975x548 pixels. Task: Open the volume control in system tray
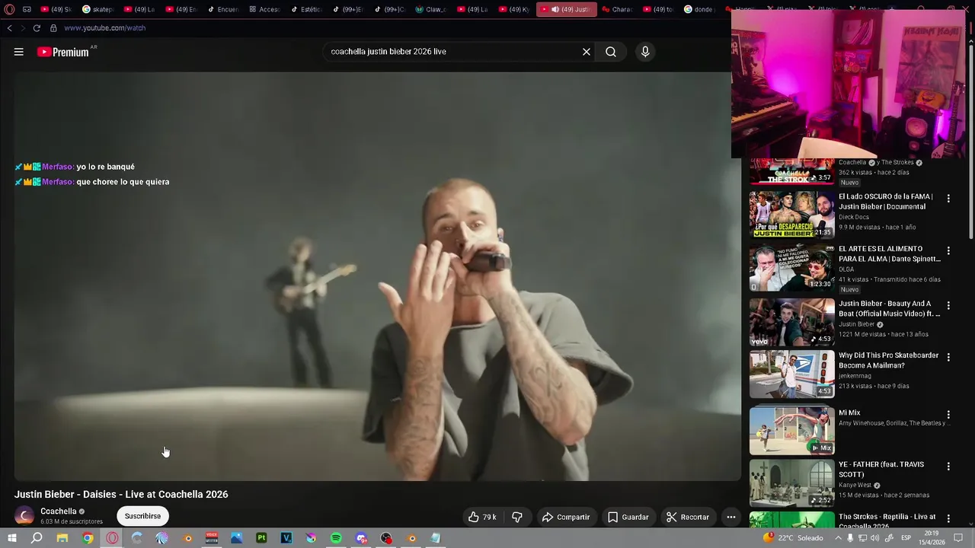pos(875,538)
